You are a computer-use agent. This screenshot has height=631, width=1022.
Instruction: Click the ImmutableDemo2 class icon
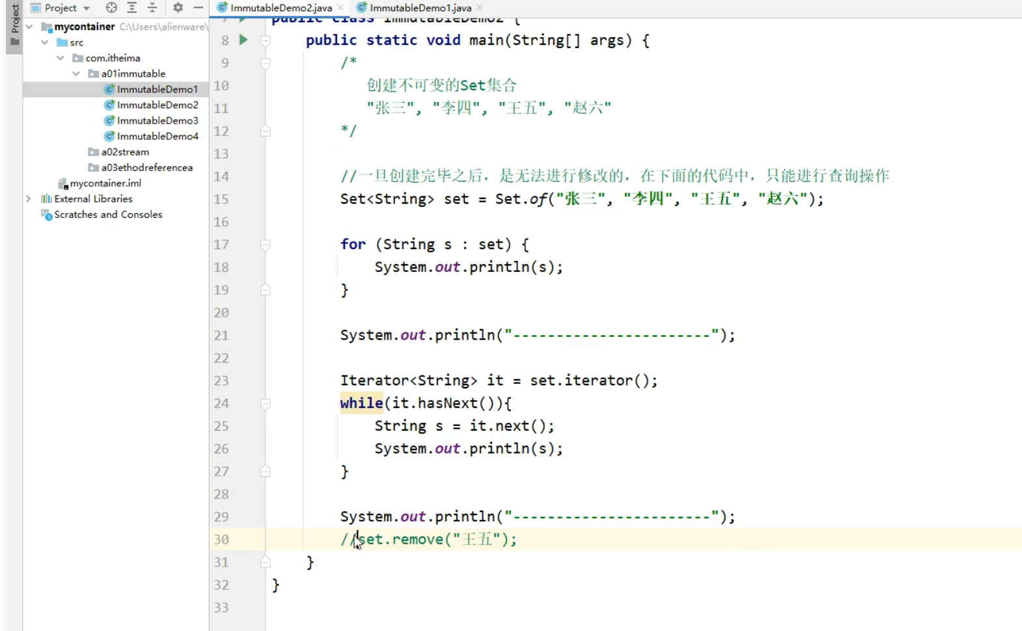pos(109,105)
